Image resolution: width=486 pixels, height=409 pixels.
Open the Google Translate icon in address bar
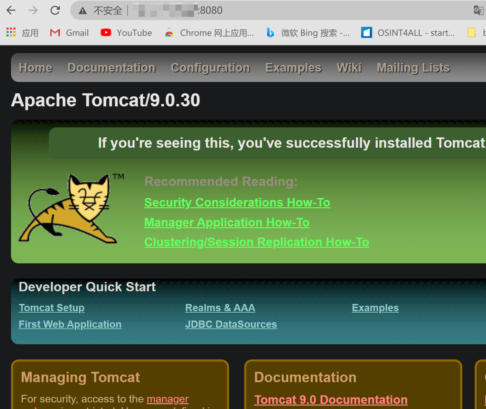coord(478,10)
